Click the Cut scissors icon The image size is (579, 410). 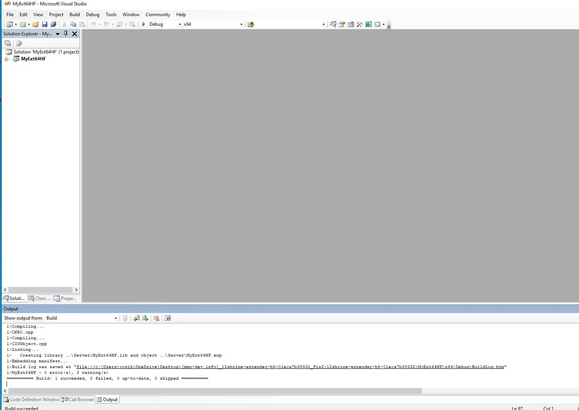64,24
